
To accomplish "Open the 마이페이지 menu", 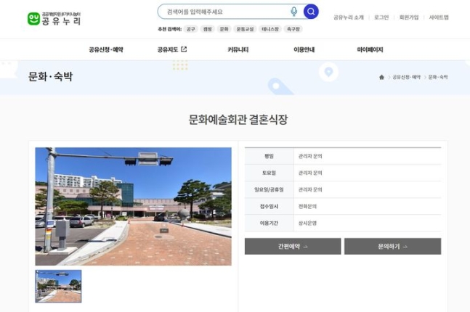I will [x=370, y=50].
